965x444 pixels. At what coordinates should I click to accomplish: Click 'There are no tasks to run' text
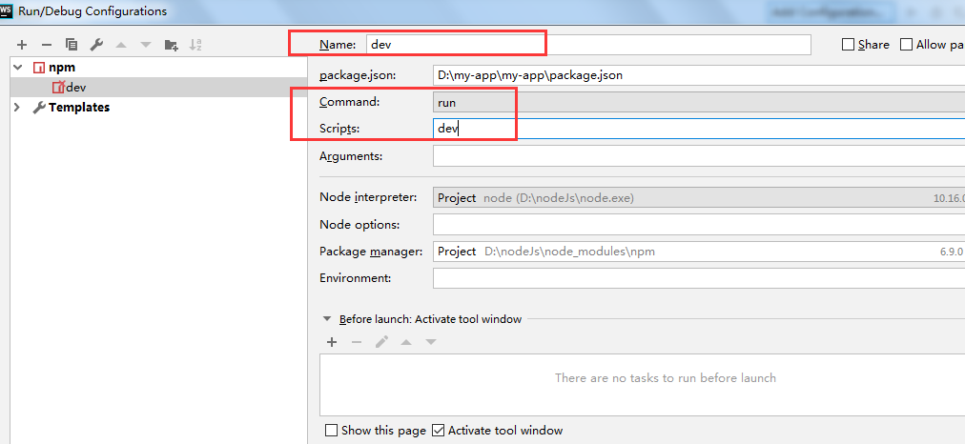(x=665, y=377)
